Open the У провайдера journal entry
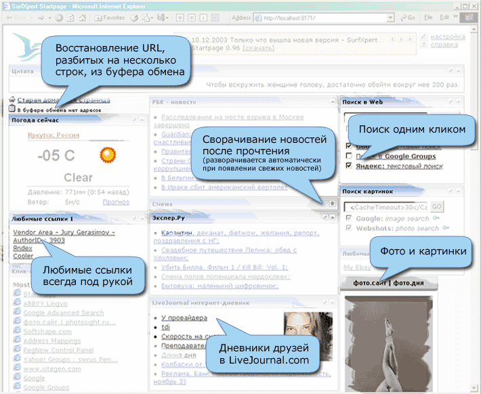Viewport: 481px width, 394px height. pyautogui.click(x=184, y=318)
